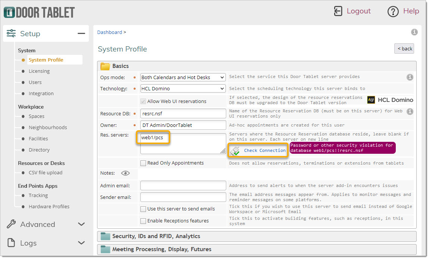The height and width of the screenshot is (259, 429).
Task: Toggle the Notes eye visibility icon
Action: pos(126,174)
